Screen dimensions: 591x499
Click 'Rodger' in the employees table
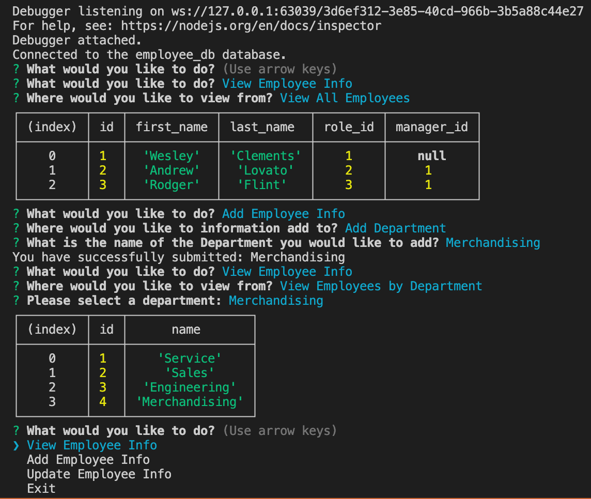(x=172, y=185)
